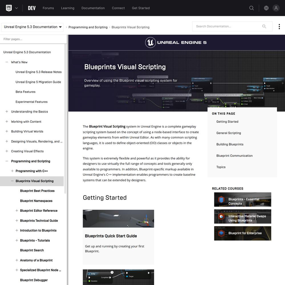Jump to General Scripting section link

[x=229, y=133]
